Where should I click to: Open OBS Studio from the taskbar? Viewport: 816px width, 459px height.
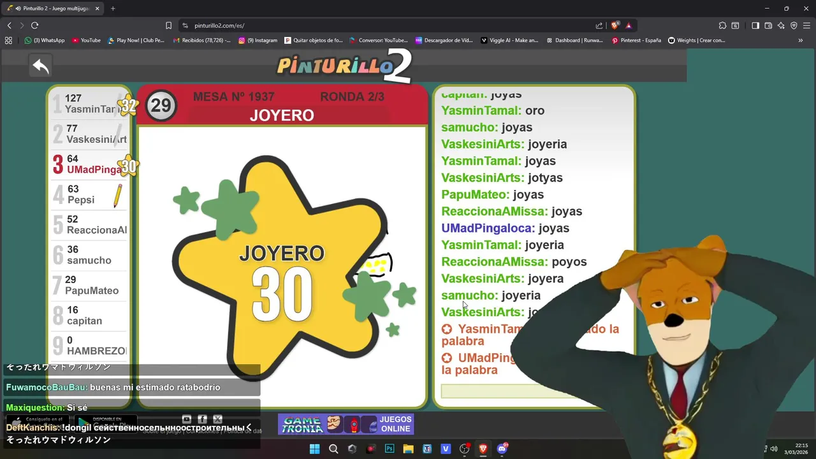[464, 449]
